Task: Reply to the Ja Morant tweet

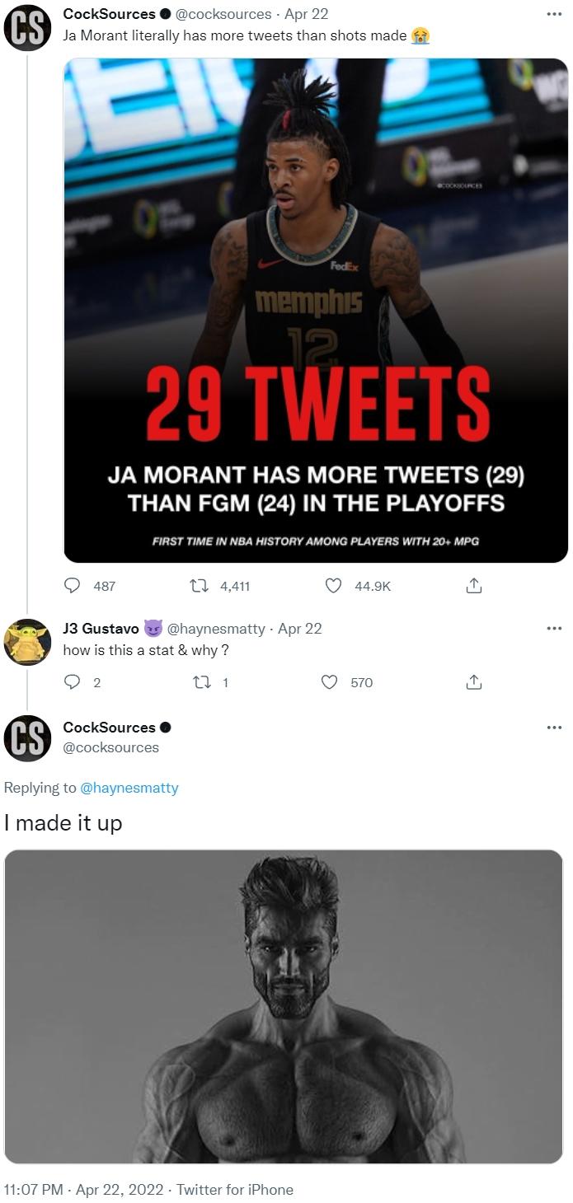Action: click(73, 586)
